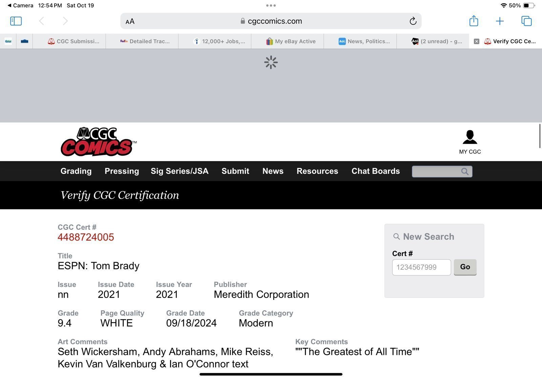This screenshot has height=379, width=542.
Task: Open the Pressing menu
Action: [x=122, y=171]
